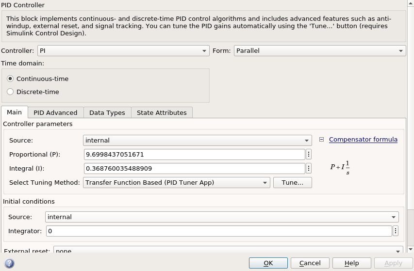Click the 'PID Controller' title text
The width and height of the screenshot is (414, 271).
23,5
